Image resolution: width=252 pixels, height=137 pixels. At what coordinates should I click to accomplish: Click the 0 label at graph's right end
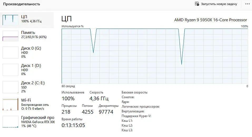(x=247, y=86)
